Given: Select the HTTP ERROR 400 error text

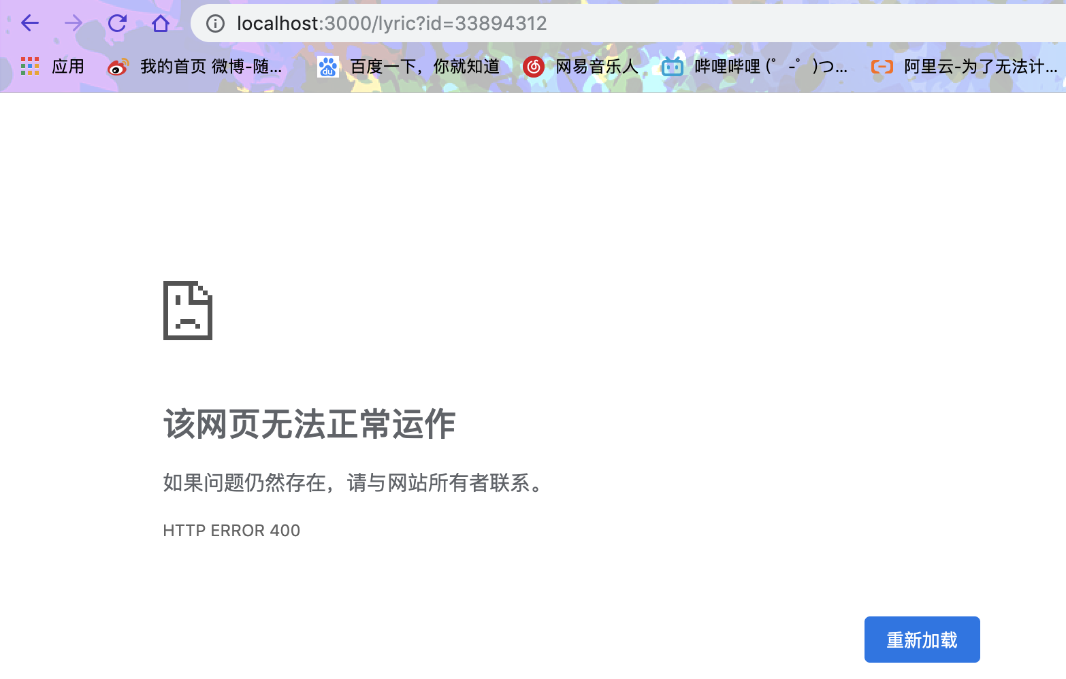Looking at the screenshot, I should tap(231, 530).
